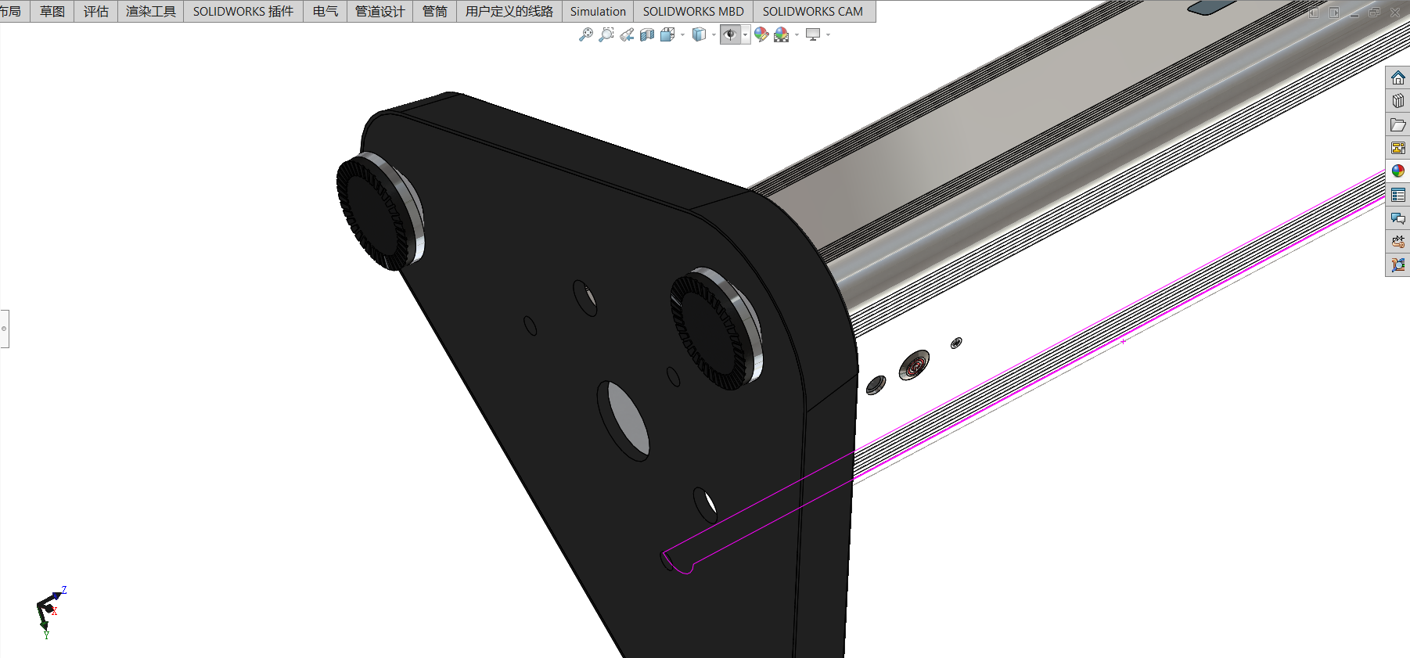Click the View Orientation cube icon
The height and width of the screenshot is (658, 1410).
667,34
